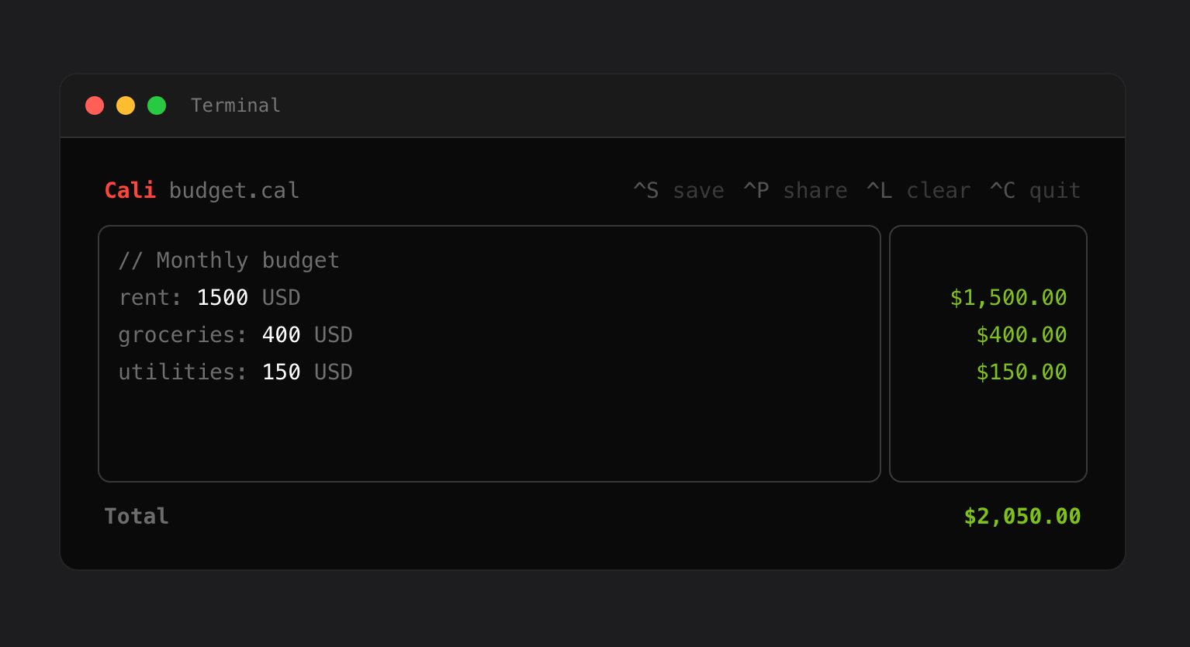Select the $1,500.00 result
The height and width of the screenshot is (647, 1190).
1008,298
